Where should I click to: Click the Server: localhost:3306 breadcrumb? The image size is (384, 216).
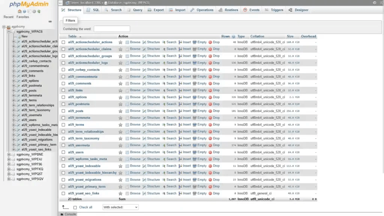coord(85,3)
